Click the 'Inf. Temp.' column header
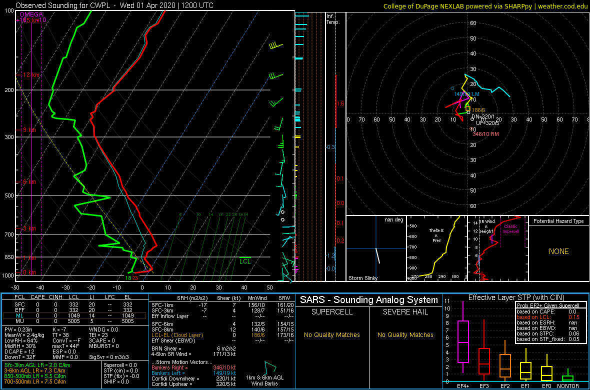The width and height of the screenshot is (590, 390). [333, 19]
